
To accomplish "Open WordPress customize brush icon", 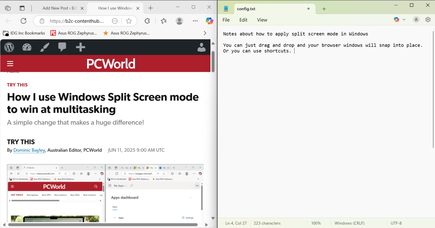I will pyautogui.click(x=44, y=47).
